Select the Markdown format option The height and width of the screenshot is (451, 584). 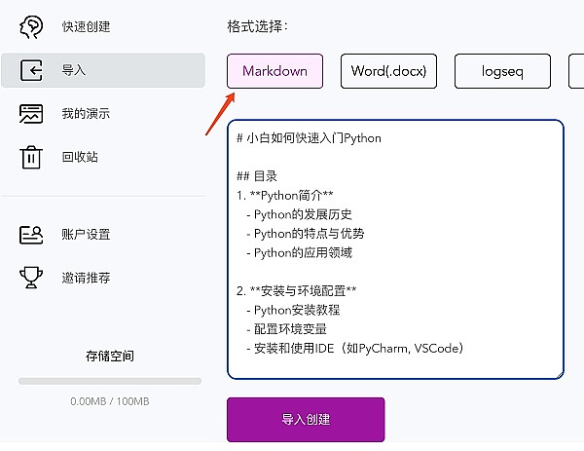click(x=274, y=71)
